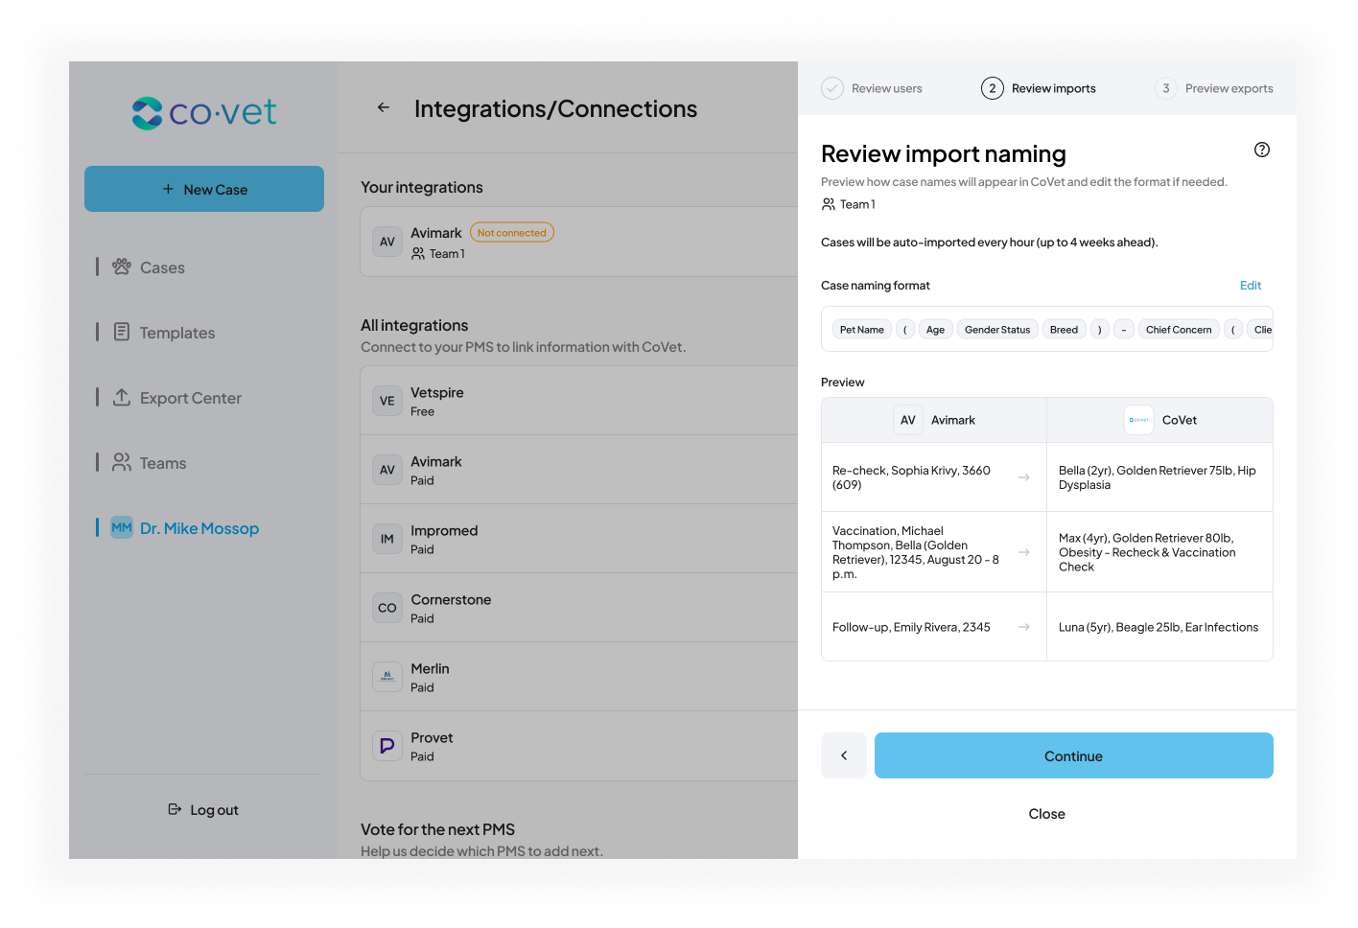Click the co·vet logo in sidebar
Viewport: 1358px width, 928px height.
203,112
